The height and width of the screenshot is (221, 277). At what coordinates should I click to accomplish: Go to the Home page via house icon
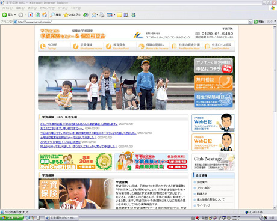[x=45, y=15]
